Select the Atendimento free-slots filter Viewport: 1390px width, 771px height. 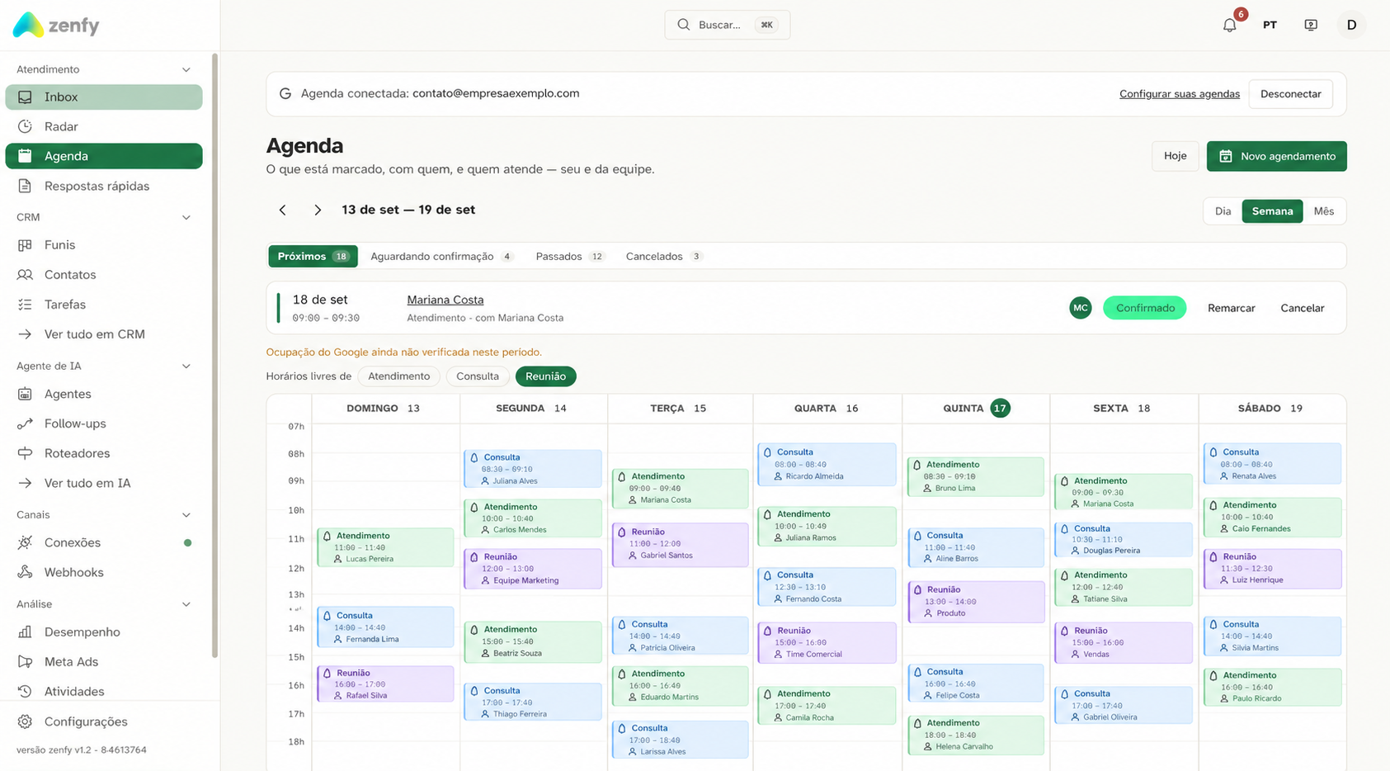click(399, 376)
